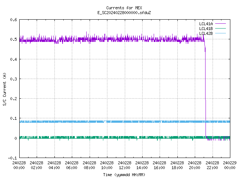This screenshot has width=237, height=178.
Task: Click the x-axis tick label 240228 02:00
Action: 37,165
